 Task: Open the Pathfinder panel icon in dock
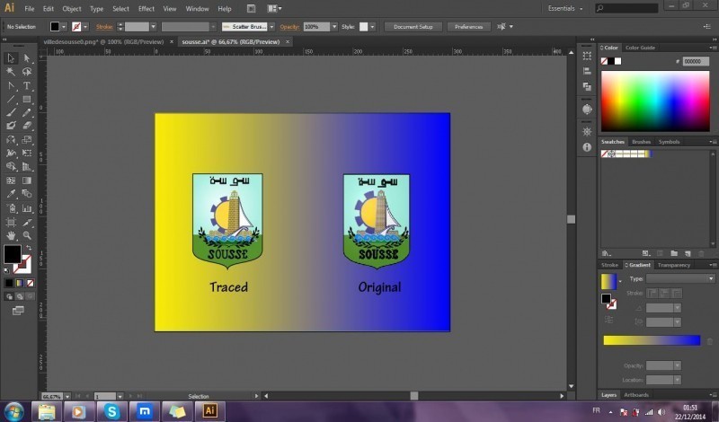click(x=587, y=86)
